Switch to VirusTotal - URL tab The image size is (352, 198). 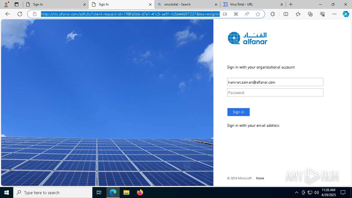(253, 4)
